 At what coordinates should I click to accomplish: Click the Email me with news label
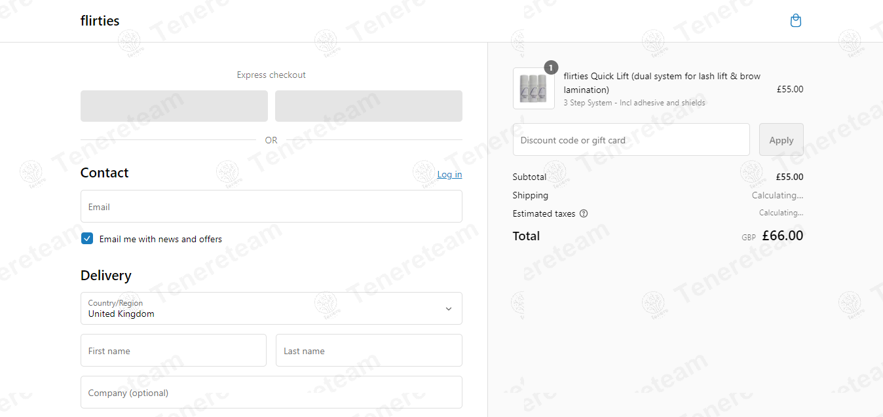click(160, 239)
